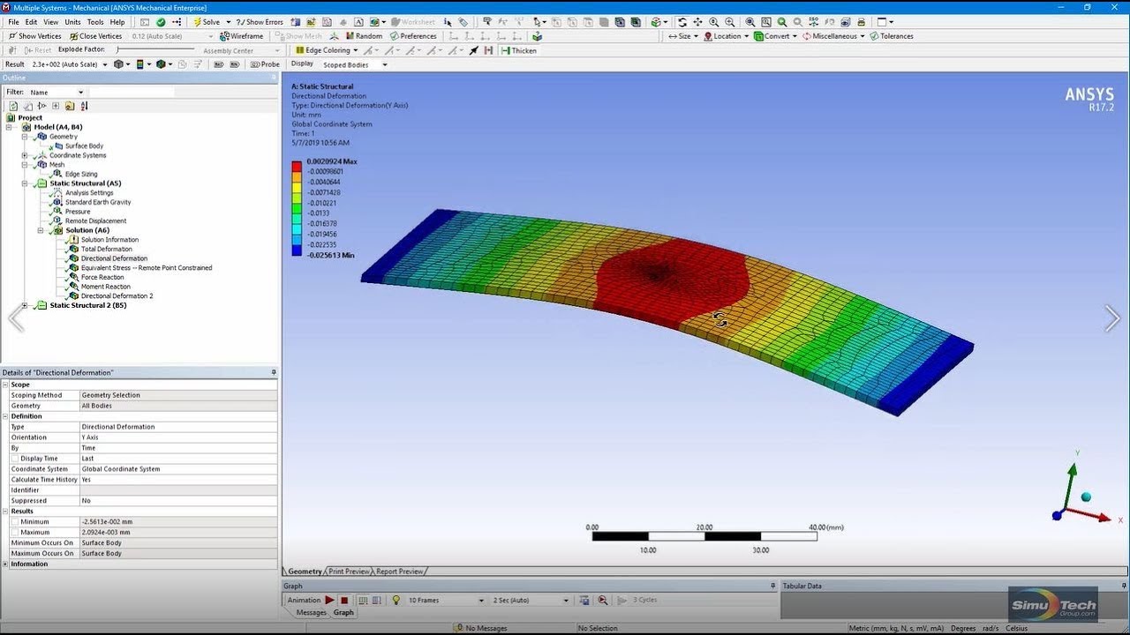The height and width of the screenshot is (635, 1130).
Task: Play the deformation animation
Action: coord(330,600)
